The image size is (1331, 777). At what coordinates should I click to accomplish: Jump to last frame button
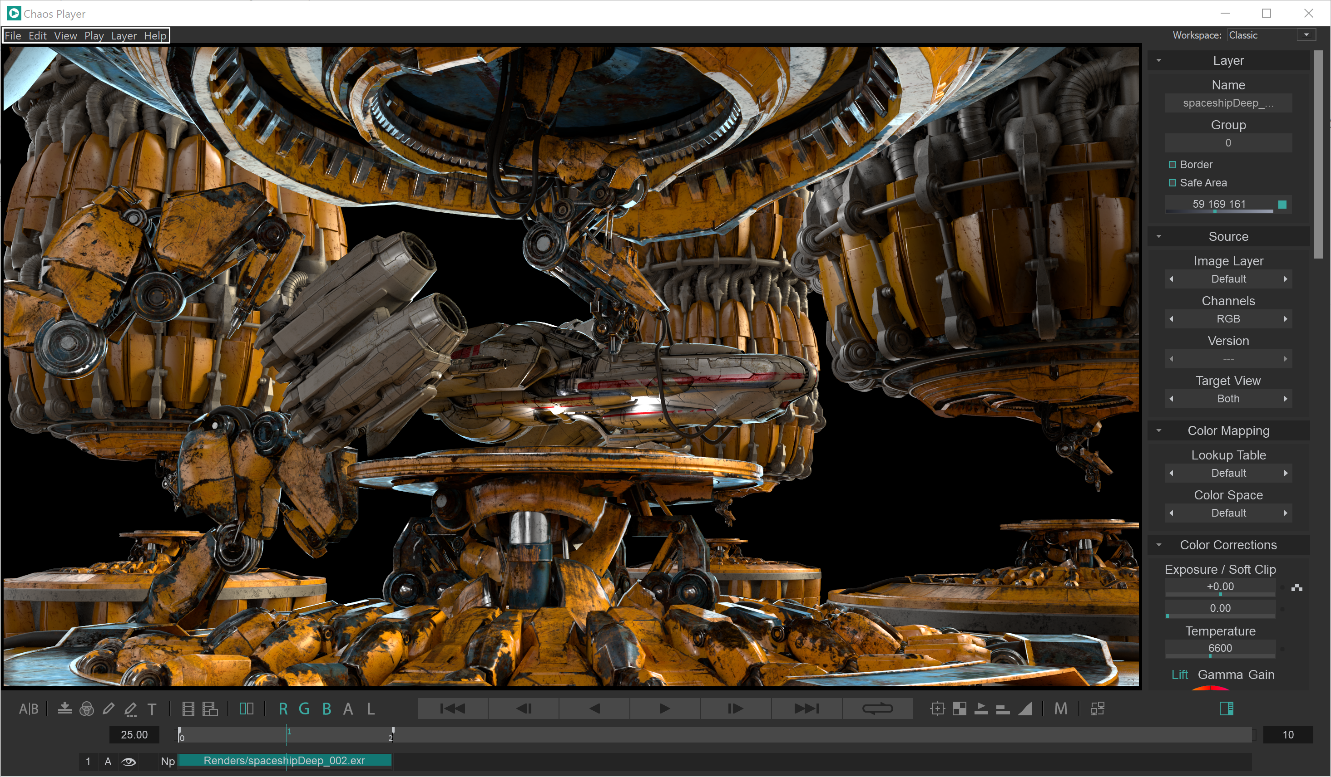[807, 709]
